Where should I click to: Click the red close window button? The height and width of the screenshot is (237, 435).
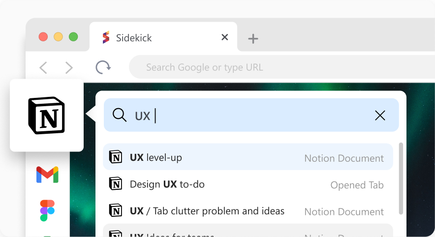(x=43, y=37)
